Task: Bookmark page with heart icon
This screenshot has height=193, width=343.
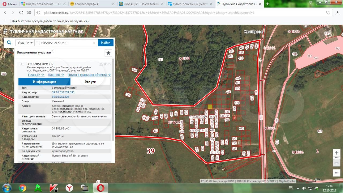Action: [x=328, y=13]
